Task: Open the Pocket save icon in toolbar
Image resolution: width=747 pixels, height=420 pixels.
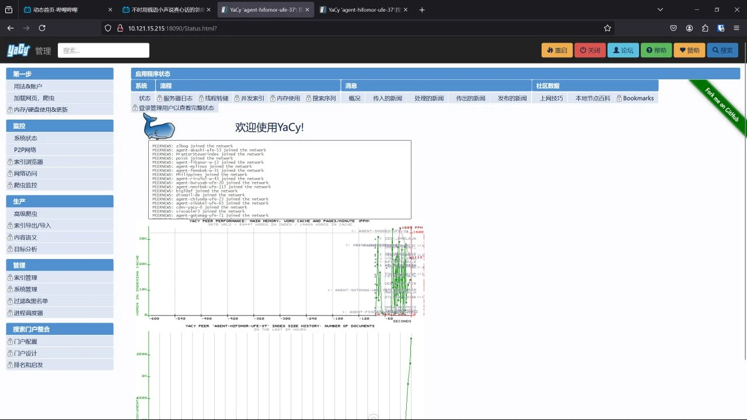Action: click(673, 28)
